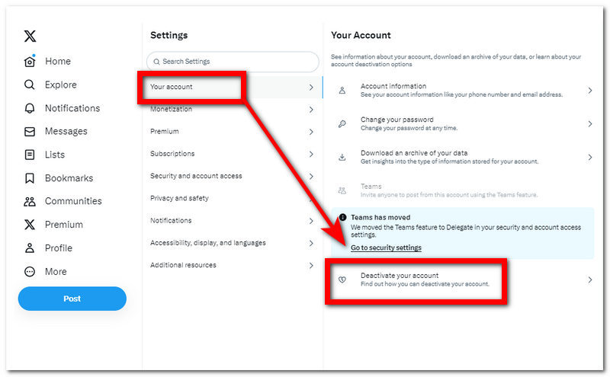
Task: Click the Messages envelope icon
Action: click(x=30, y=132)
